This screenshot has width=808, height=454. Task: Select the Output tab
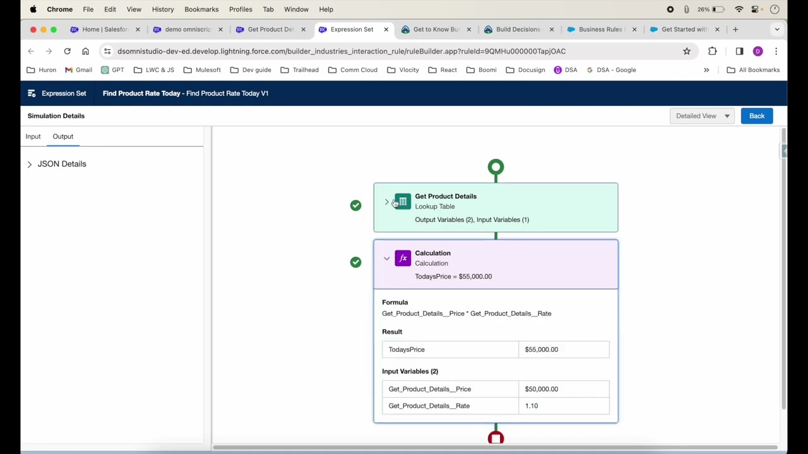point(63,136)
